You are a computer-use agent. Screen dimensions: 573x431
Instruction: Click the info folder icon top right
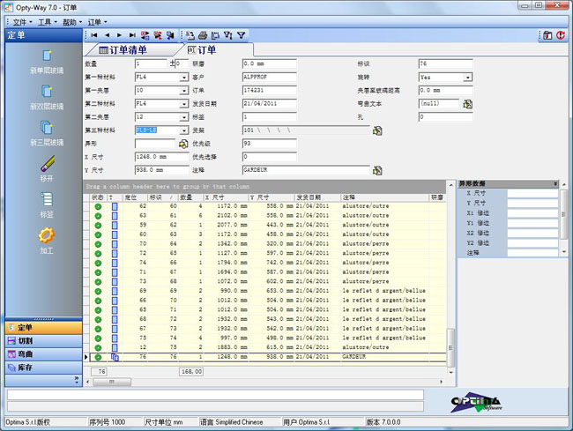point(547,35)
